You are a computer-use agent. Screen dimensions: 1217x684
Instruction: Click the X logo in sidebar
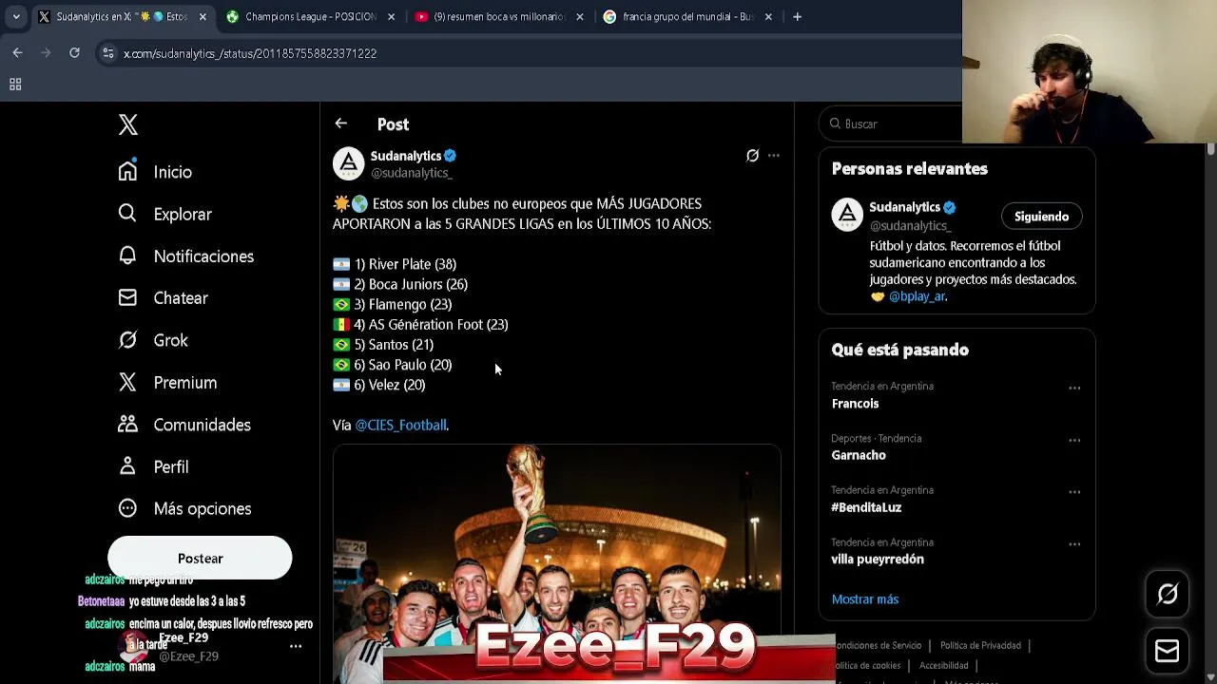tap(128, 124)
